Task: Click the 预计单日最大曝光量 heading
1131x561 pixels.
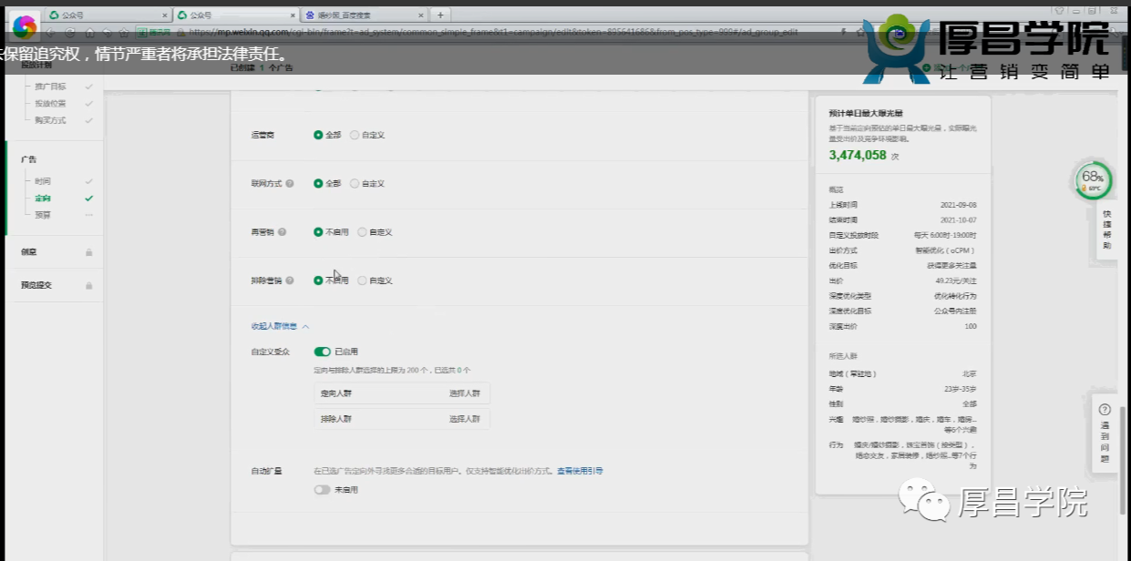Action: 865,113
